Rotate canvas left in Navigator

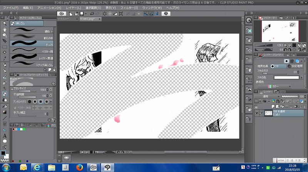pyautogui.click(x=285, y=50)
